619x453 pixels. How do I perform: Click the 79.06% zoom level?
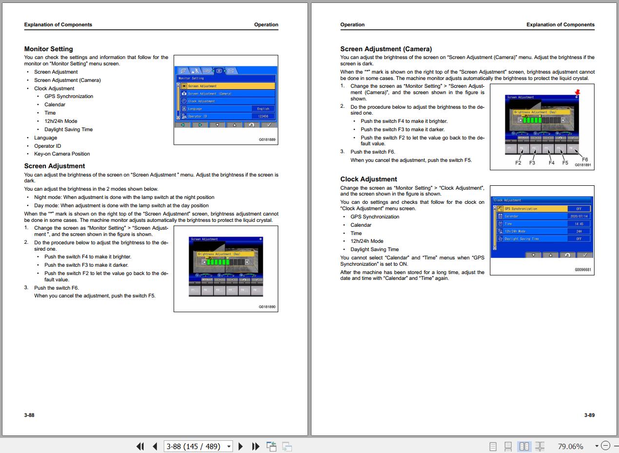pos(570,446)
